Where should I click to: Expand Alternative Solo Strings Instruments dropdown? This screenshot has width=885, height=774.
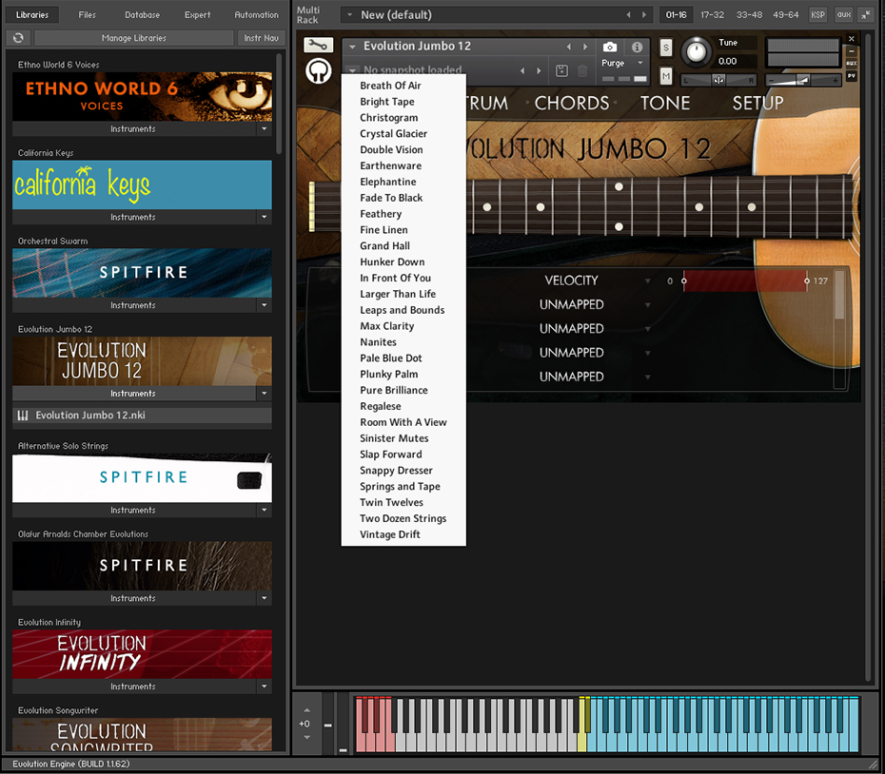click(x=265, y=510)
